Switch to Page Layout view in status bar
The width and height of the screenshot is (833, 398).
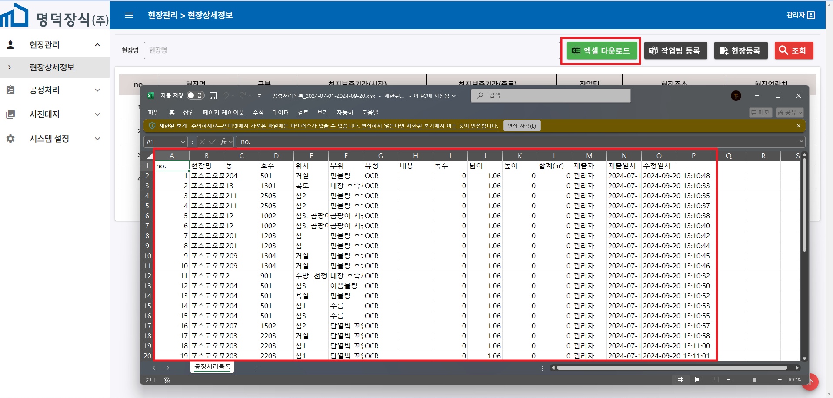pyautogui.click(x=698, y=380)
